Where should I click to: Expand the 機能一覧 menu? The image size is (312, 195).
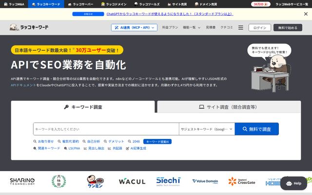pyautogui.click(x=192, y=27)
